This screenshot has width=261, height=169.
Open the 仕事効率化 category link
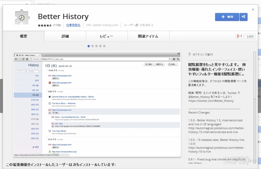click(73, 25)
